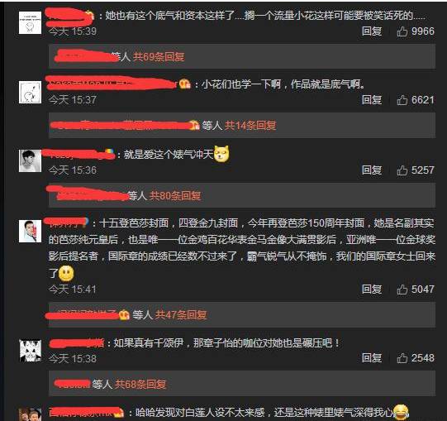Viewport: 447px width, 421px height.
Task: Click the doge emoji in the 15:36 comment
Action: [221, 154]
